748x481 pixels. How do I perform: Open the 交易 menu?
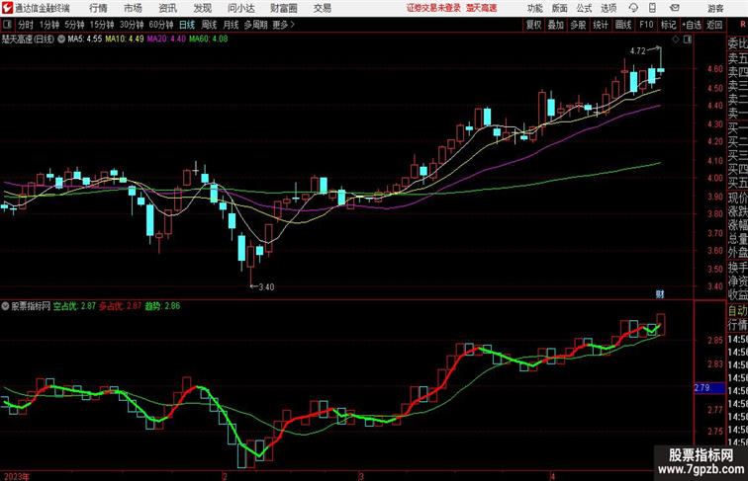click(323, 8)
